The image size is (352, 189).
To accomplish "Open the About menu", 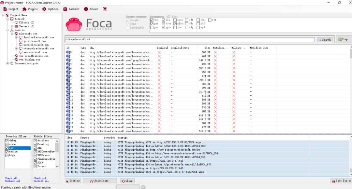I will pyautogui.click(x=91, y=9).
